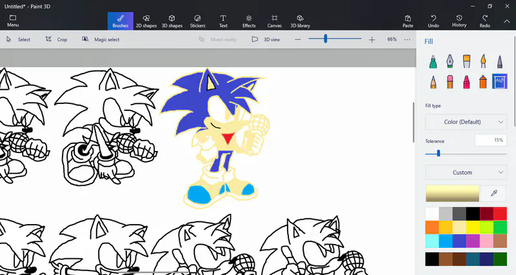Choose the gold color swatch
This screenshot has width=516, height=275.
(446, 227)
